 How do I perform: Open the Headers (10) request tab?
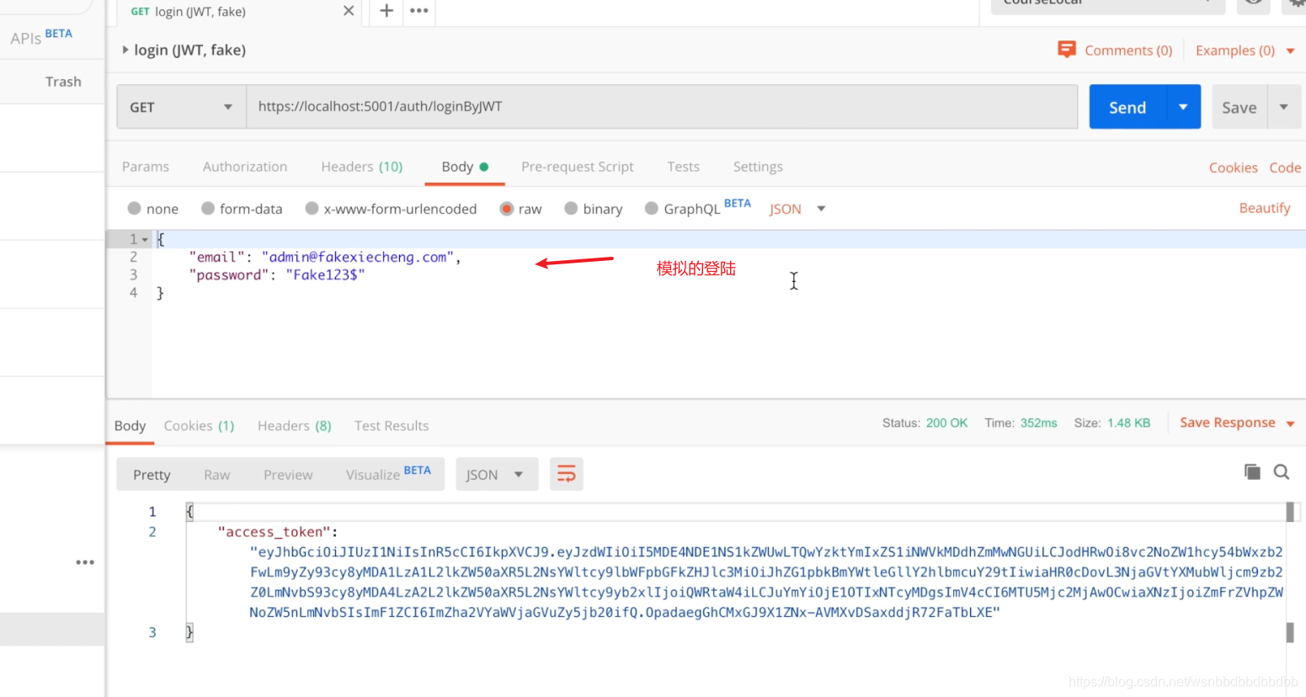pyautogui.click(x=362, y=167)
